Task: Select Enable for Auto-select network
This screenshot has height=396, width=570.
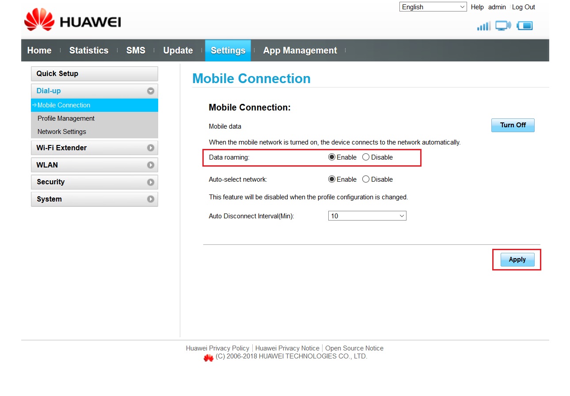Action: (x=332, y=179)
